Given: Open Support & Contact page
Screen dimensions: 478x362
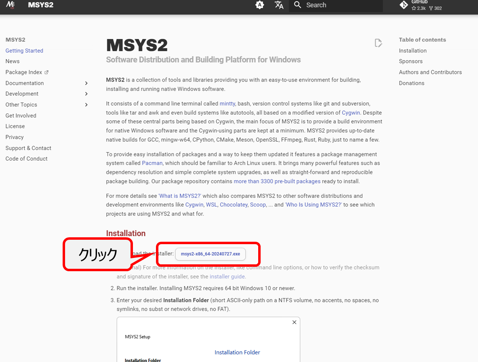Looking at the screenshot, I should [28, 148].
